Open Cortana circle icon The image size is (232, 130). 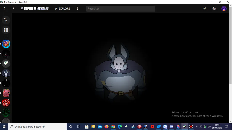tap(71, 127)
